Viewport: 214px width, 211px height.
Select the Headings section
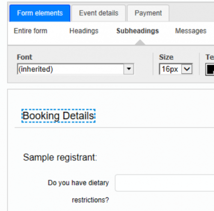coord(84,31)
